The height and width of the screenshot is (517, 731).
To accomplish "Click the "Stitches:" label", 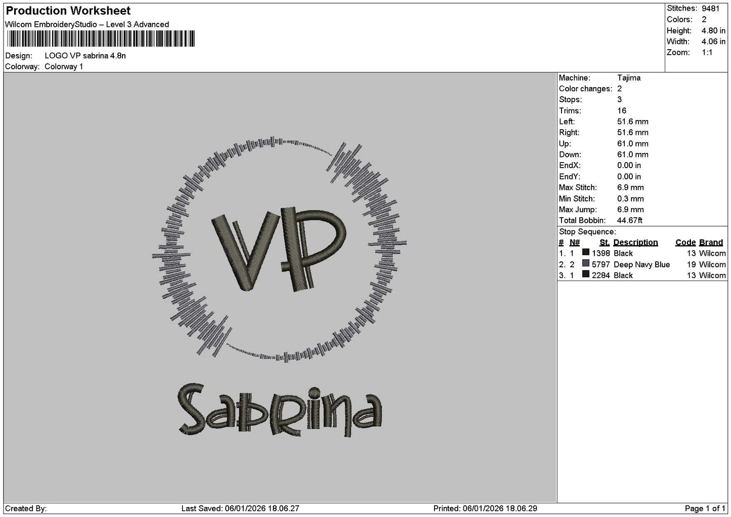I will (x=682, y=9).
